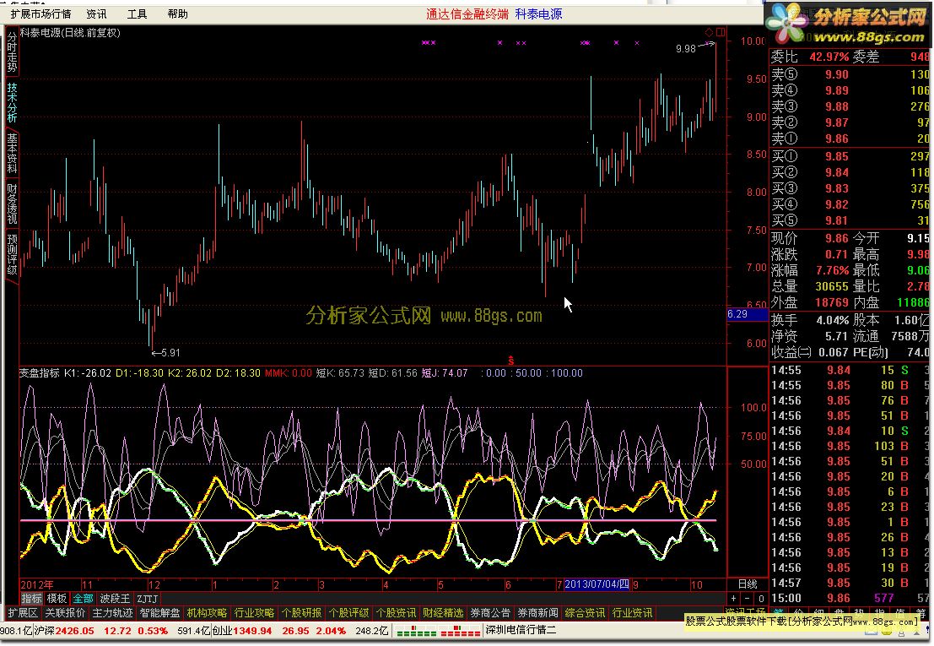The width and height of the screenshot is (934, 646).
Task: Open the 财经精选 tab
Action: [x=443, y=612]
